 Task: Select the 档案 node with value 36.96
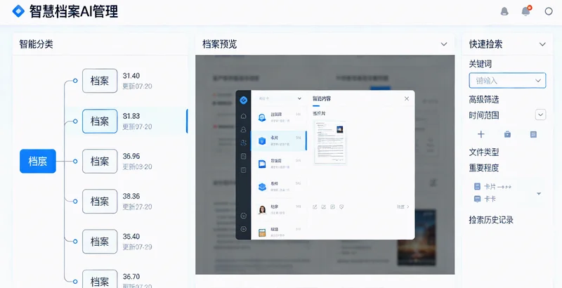tap(99, 161)
